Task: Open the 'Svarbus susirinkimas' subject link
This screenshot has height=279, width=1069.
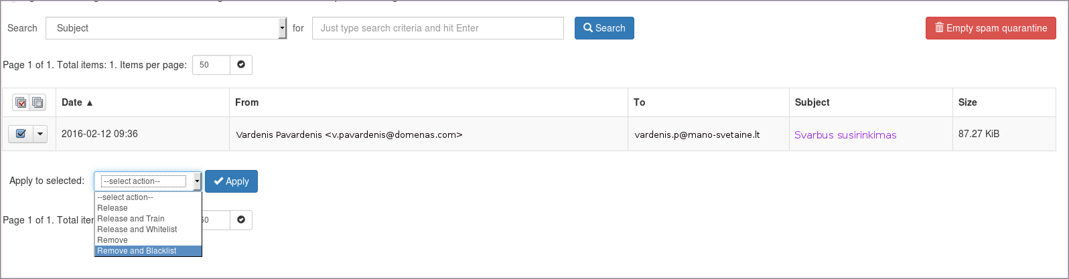Action: (845, 134)
